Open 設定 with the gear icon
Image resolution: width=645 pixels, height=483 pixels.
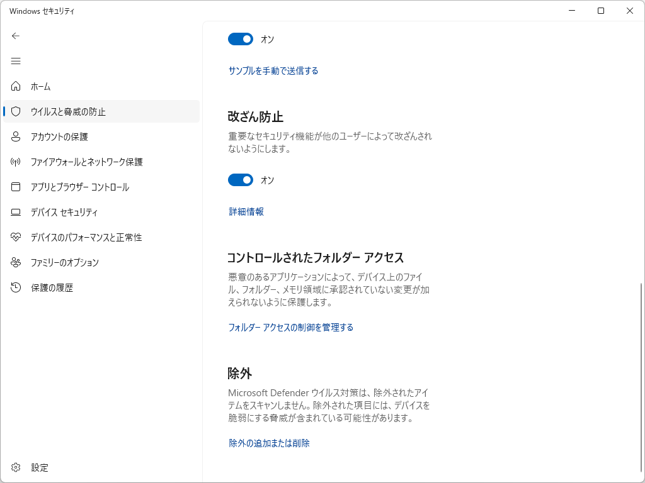point(16,467)
